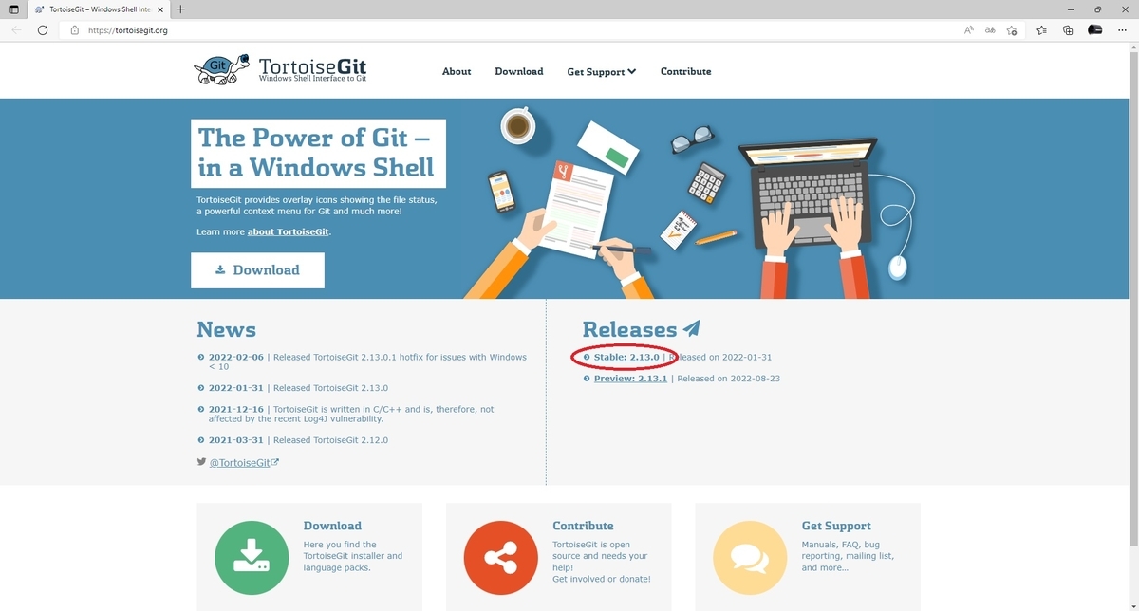Refresh the page with the reload icon

tap(43, 30)
